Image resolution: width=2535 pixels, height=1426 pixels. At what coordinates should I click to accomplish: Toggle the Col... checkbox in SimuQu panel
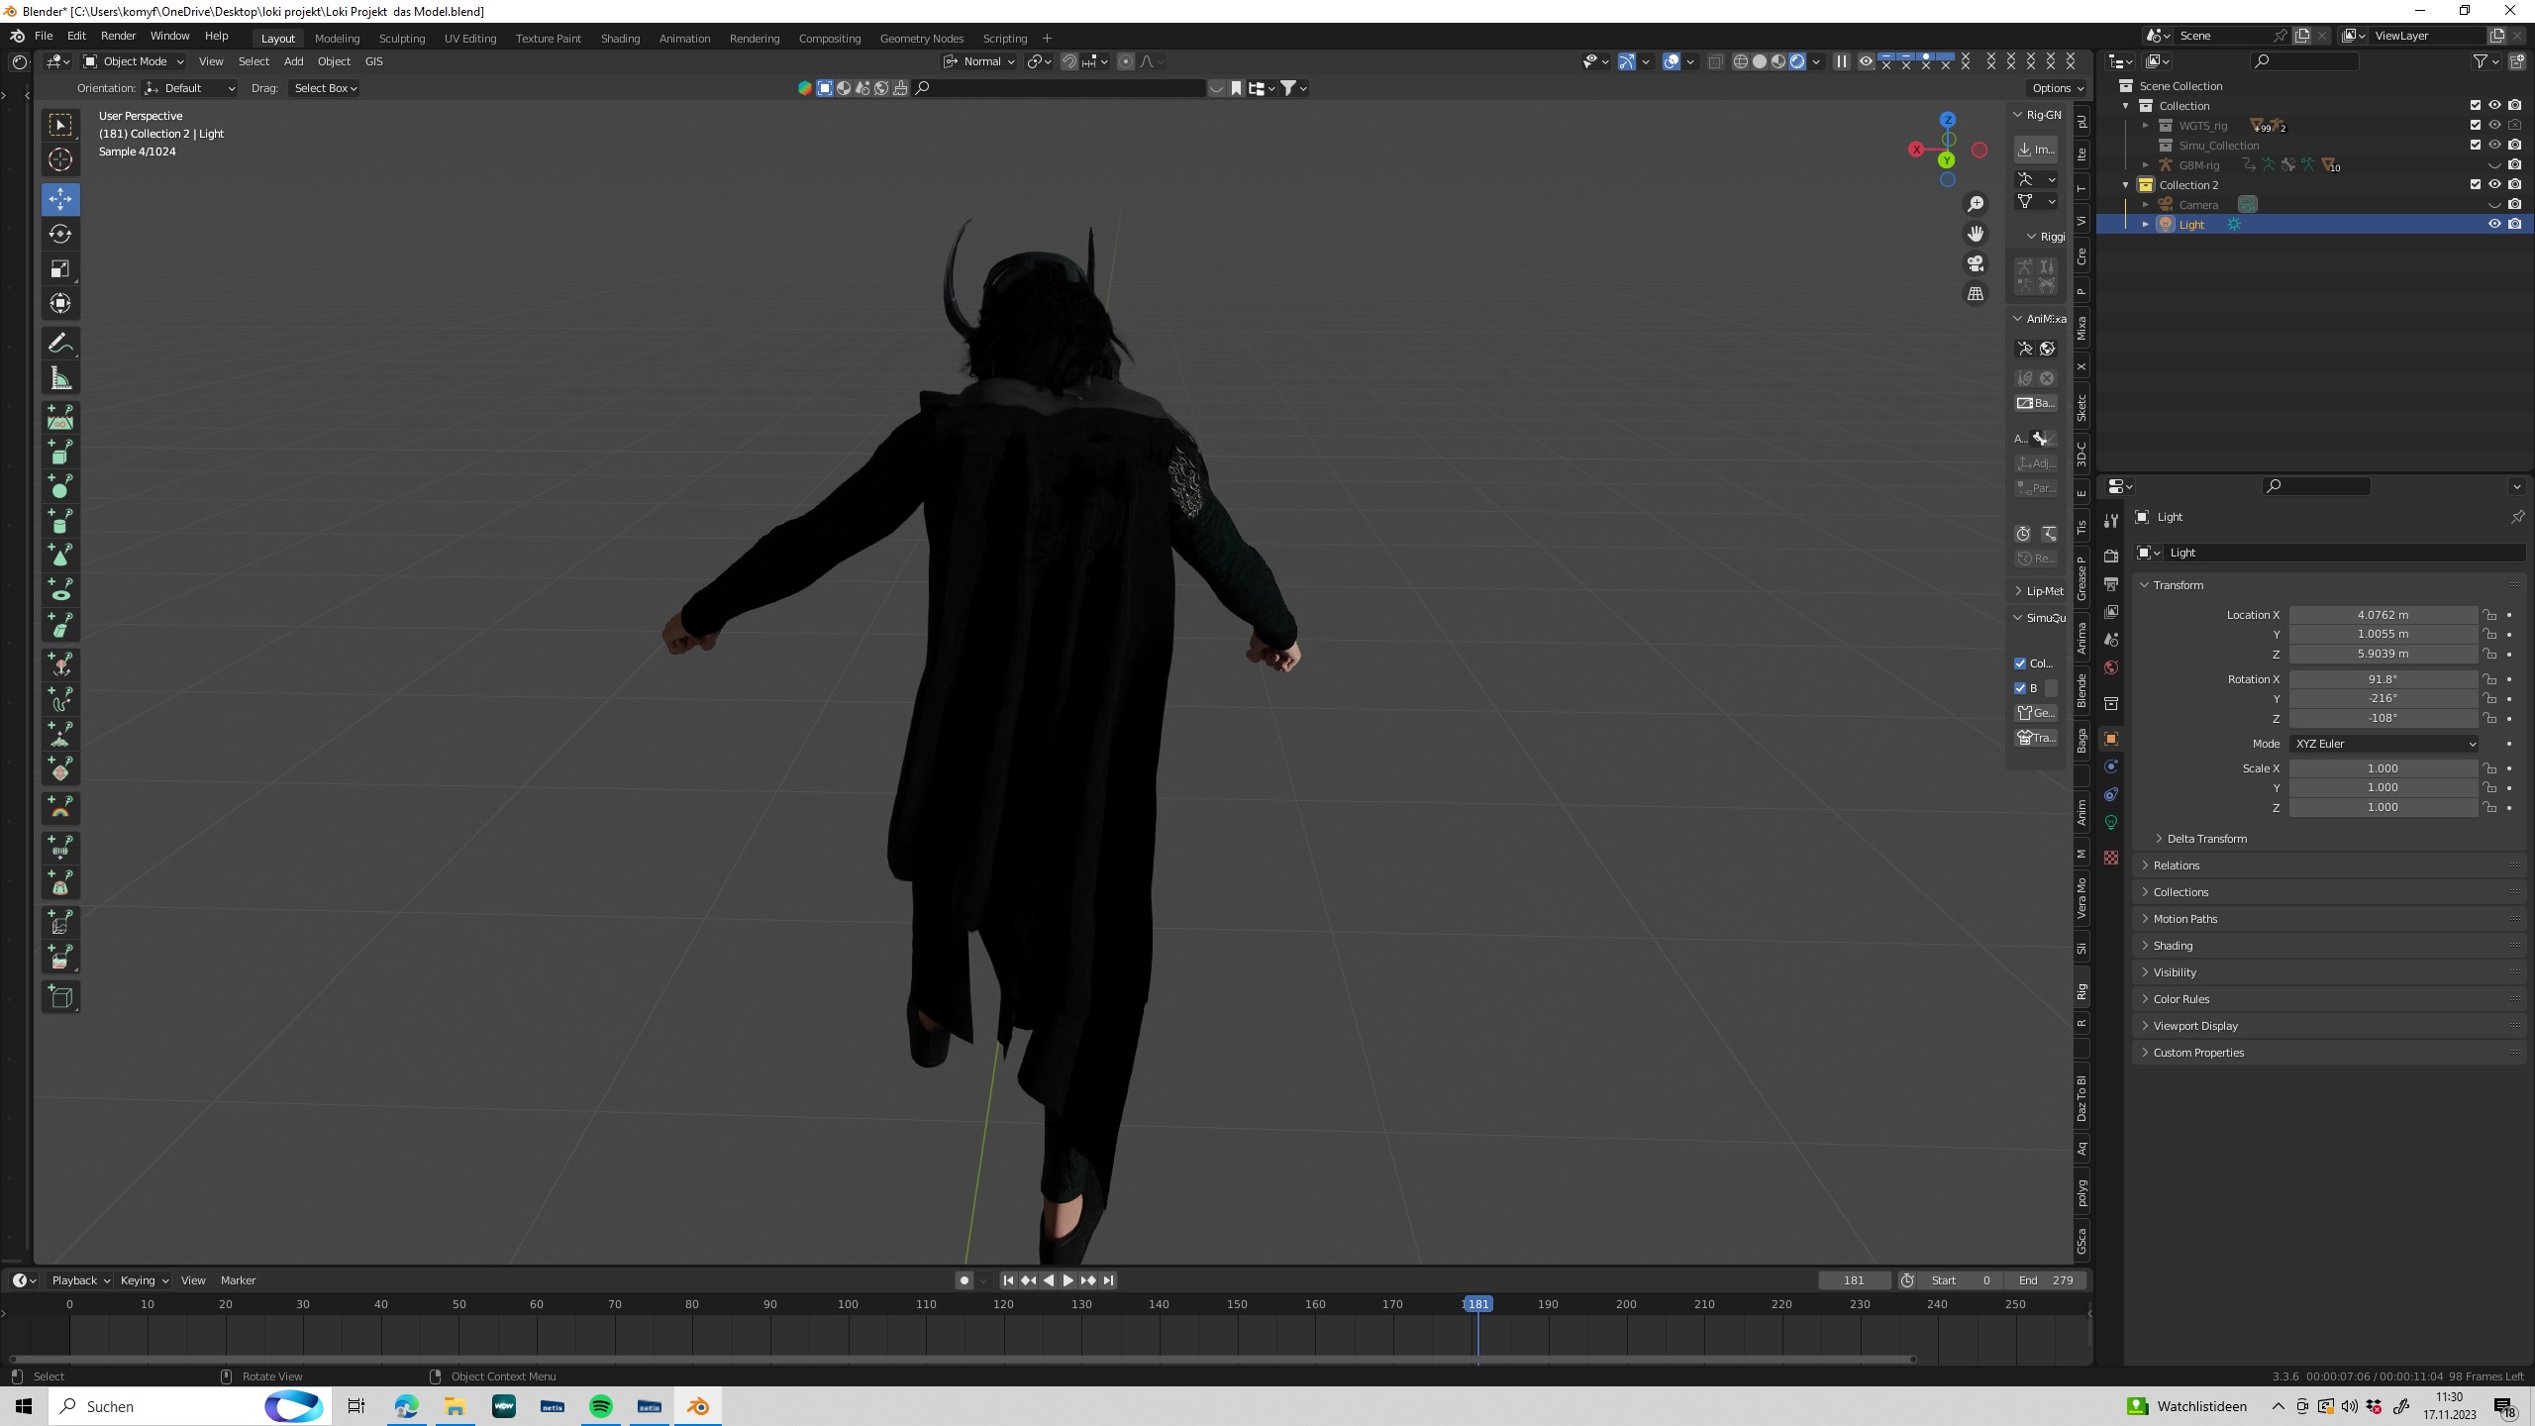click(x=2020, y=663)
